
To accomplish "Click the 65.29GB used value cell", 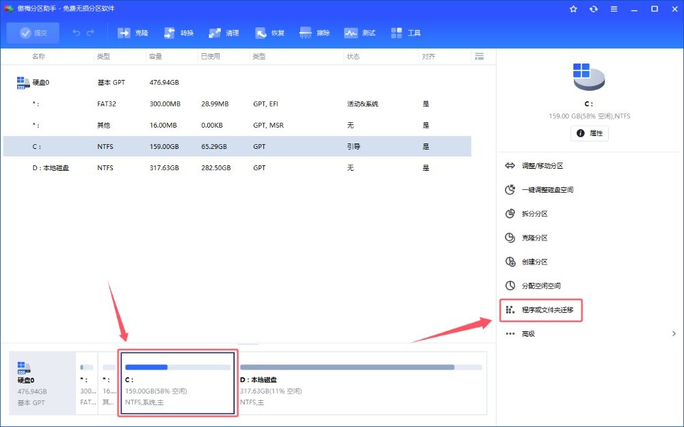I will 213,146.
